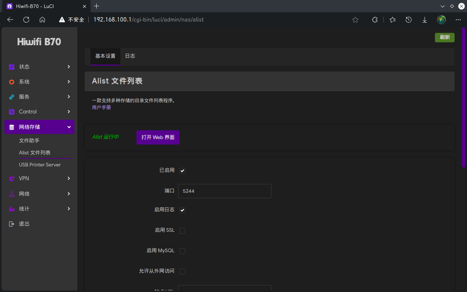
Task: Open the 用户手册 link
Action: (x=101, y=108)
